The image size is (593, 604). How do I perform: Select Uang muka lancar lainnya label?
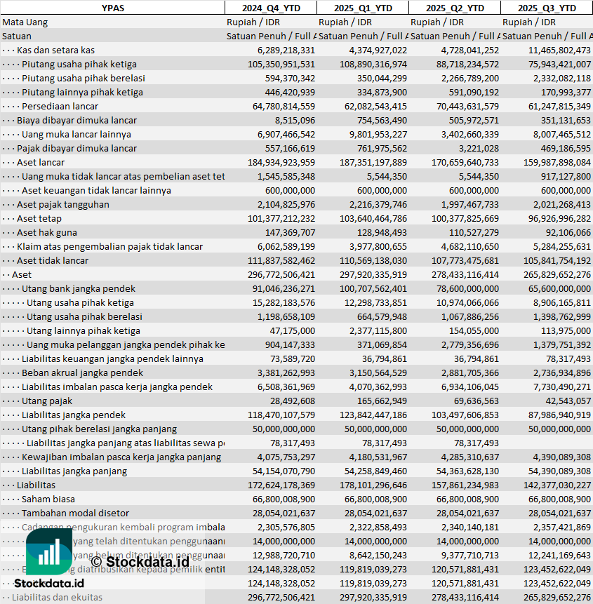pos(76,135)
